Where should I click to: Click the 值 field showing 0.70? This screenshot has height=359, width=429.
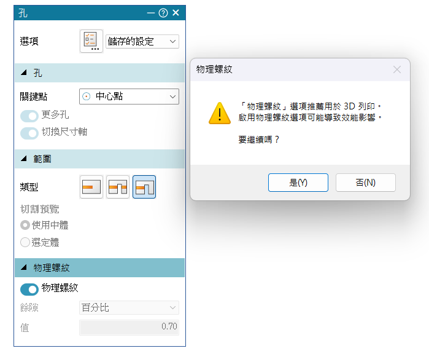[x=129, y=327]
